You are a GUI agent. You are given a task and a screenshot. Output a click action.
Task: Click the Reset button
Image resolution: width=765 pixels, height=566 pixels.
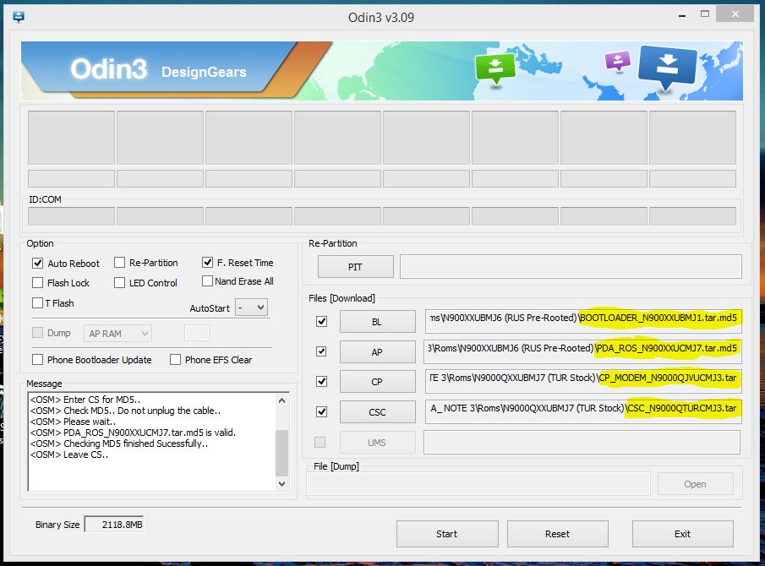(558, 534)
